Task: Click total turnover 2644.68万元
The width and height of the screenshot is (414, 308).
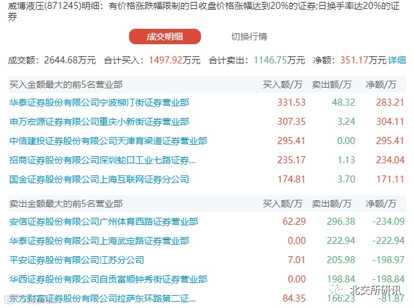Action: [70, 60]
